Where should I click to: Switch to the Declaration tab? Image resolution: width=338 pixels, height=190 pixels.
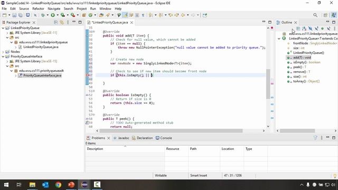[142, 138]
